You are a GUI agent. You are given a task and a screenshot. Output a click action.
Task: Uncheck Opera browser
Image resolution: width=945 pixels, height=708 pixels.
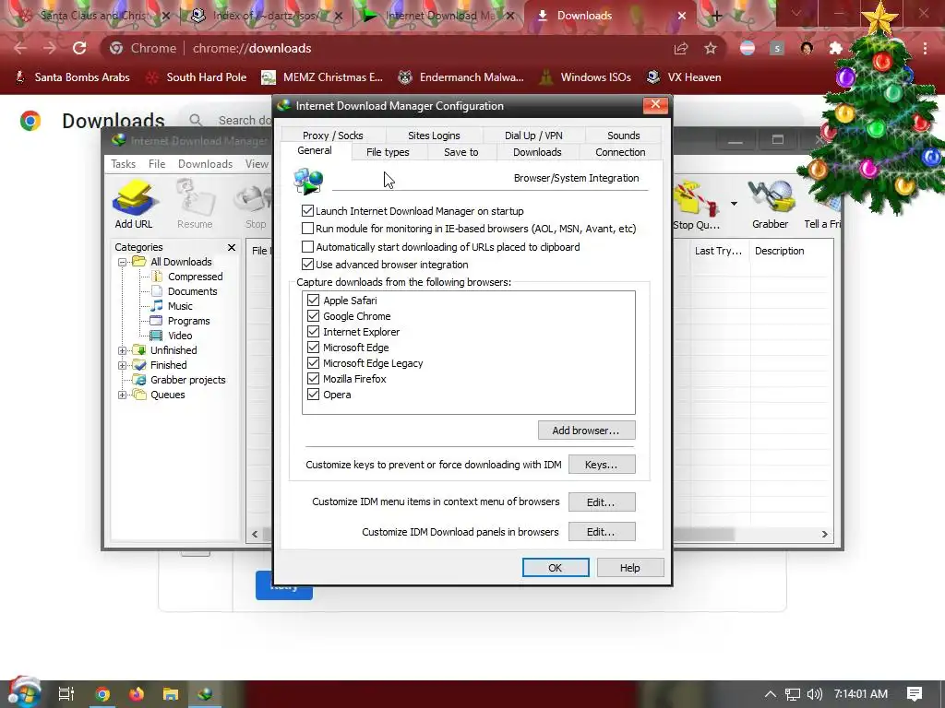[314, 394]
